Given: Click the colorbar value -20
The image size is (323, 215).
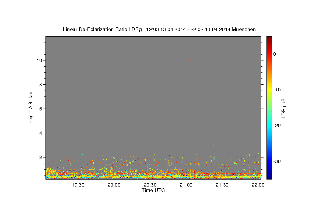Looking at the screenshot, I should [277, 126].
